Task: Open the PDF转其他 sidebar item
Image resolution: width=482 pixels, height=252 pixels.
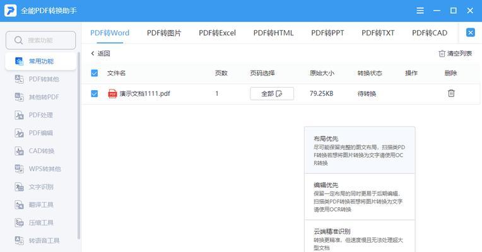Action: tap(40, 79)
